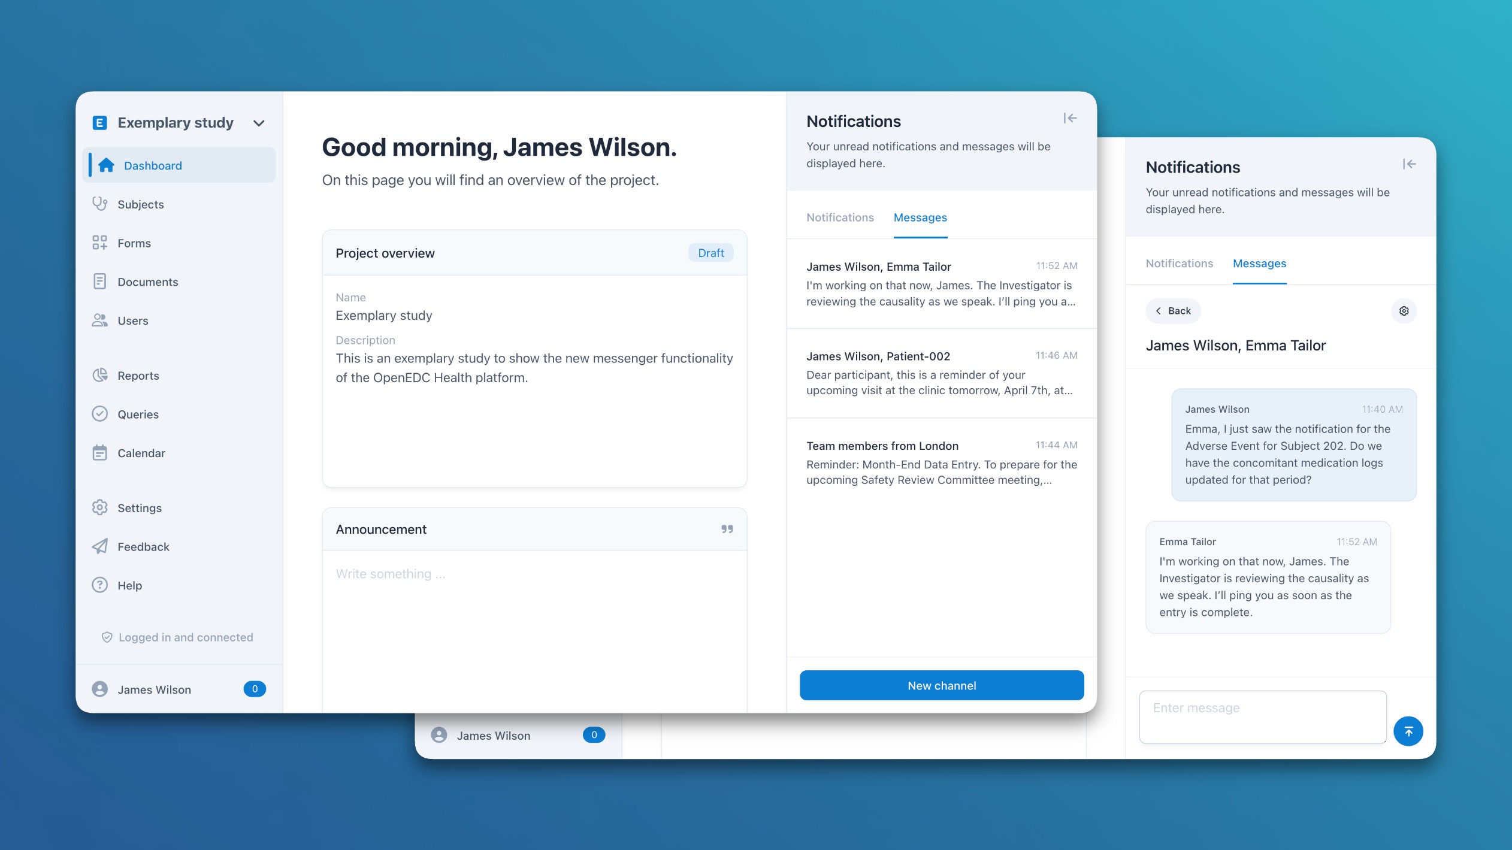Open the Users section
This screenshot has width=1512, height=850.
[132, 320]
